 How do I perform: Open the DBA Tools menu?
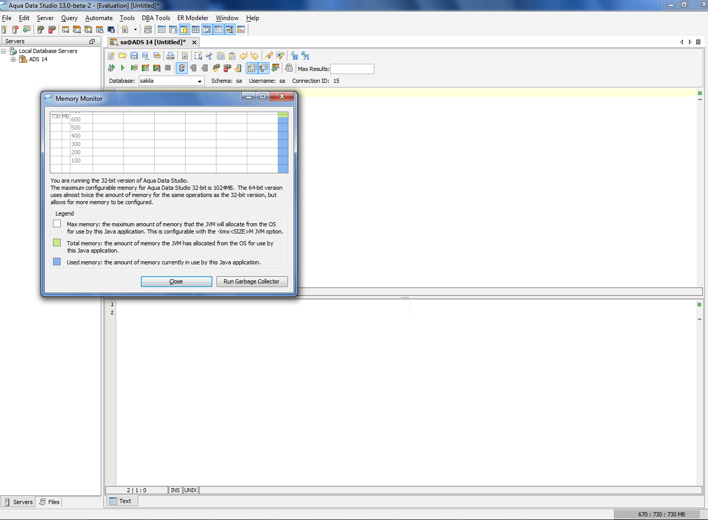(156, 18)
